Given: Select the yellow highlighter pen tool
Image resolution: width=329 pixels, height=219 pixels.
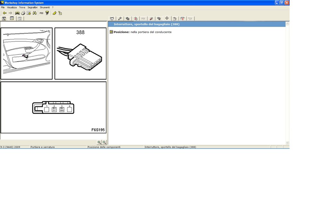Looking at the screenshot, I should (x=54, y=13).
